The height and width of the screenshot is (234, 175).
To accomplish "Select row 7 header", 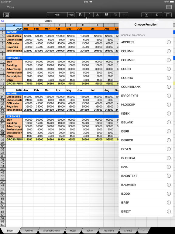I will [x=3, y=51].
